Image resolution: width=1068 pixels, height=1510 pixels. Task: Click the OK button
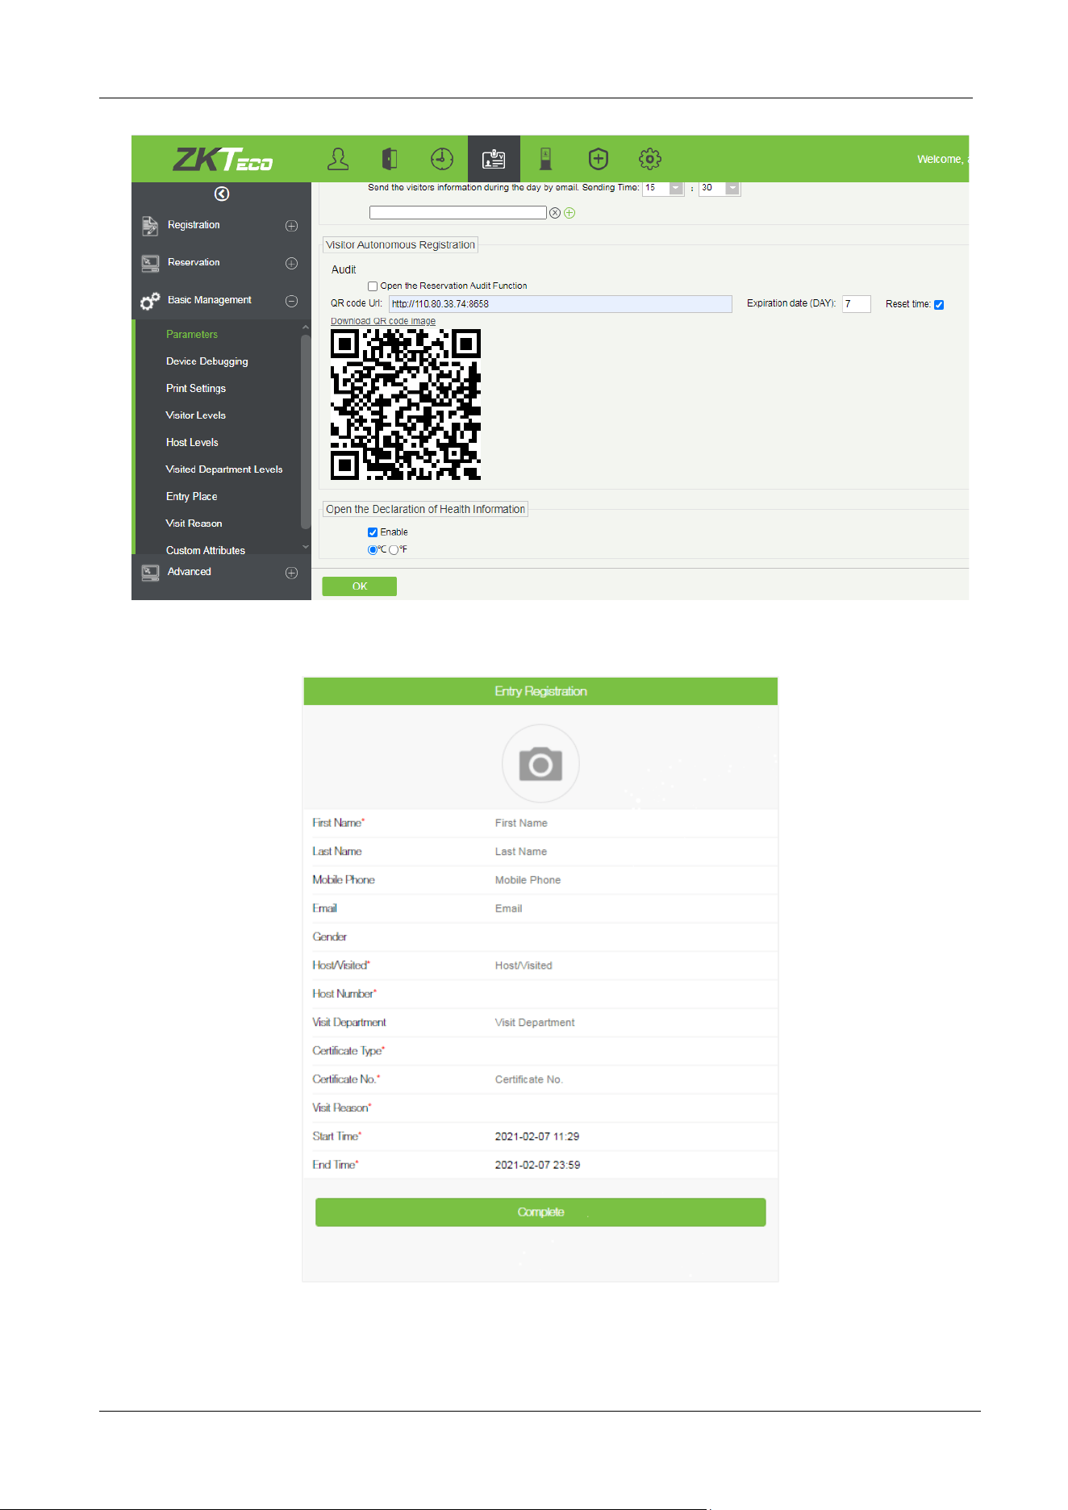tap(359, 586)
